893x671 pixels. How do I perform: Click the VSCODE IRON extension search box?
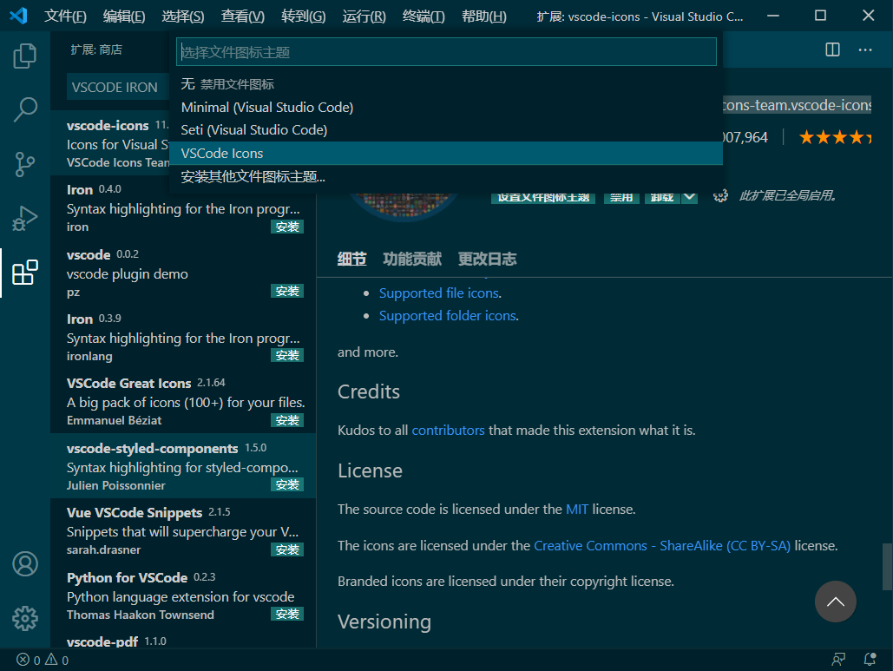coord(118,87)
